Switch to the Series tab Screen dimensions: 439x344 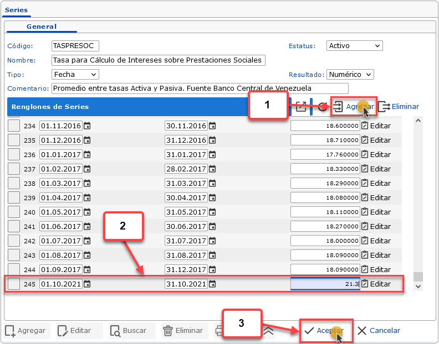[16, 10]
